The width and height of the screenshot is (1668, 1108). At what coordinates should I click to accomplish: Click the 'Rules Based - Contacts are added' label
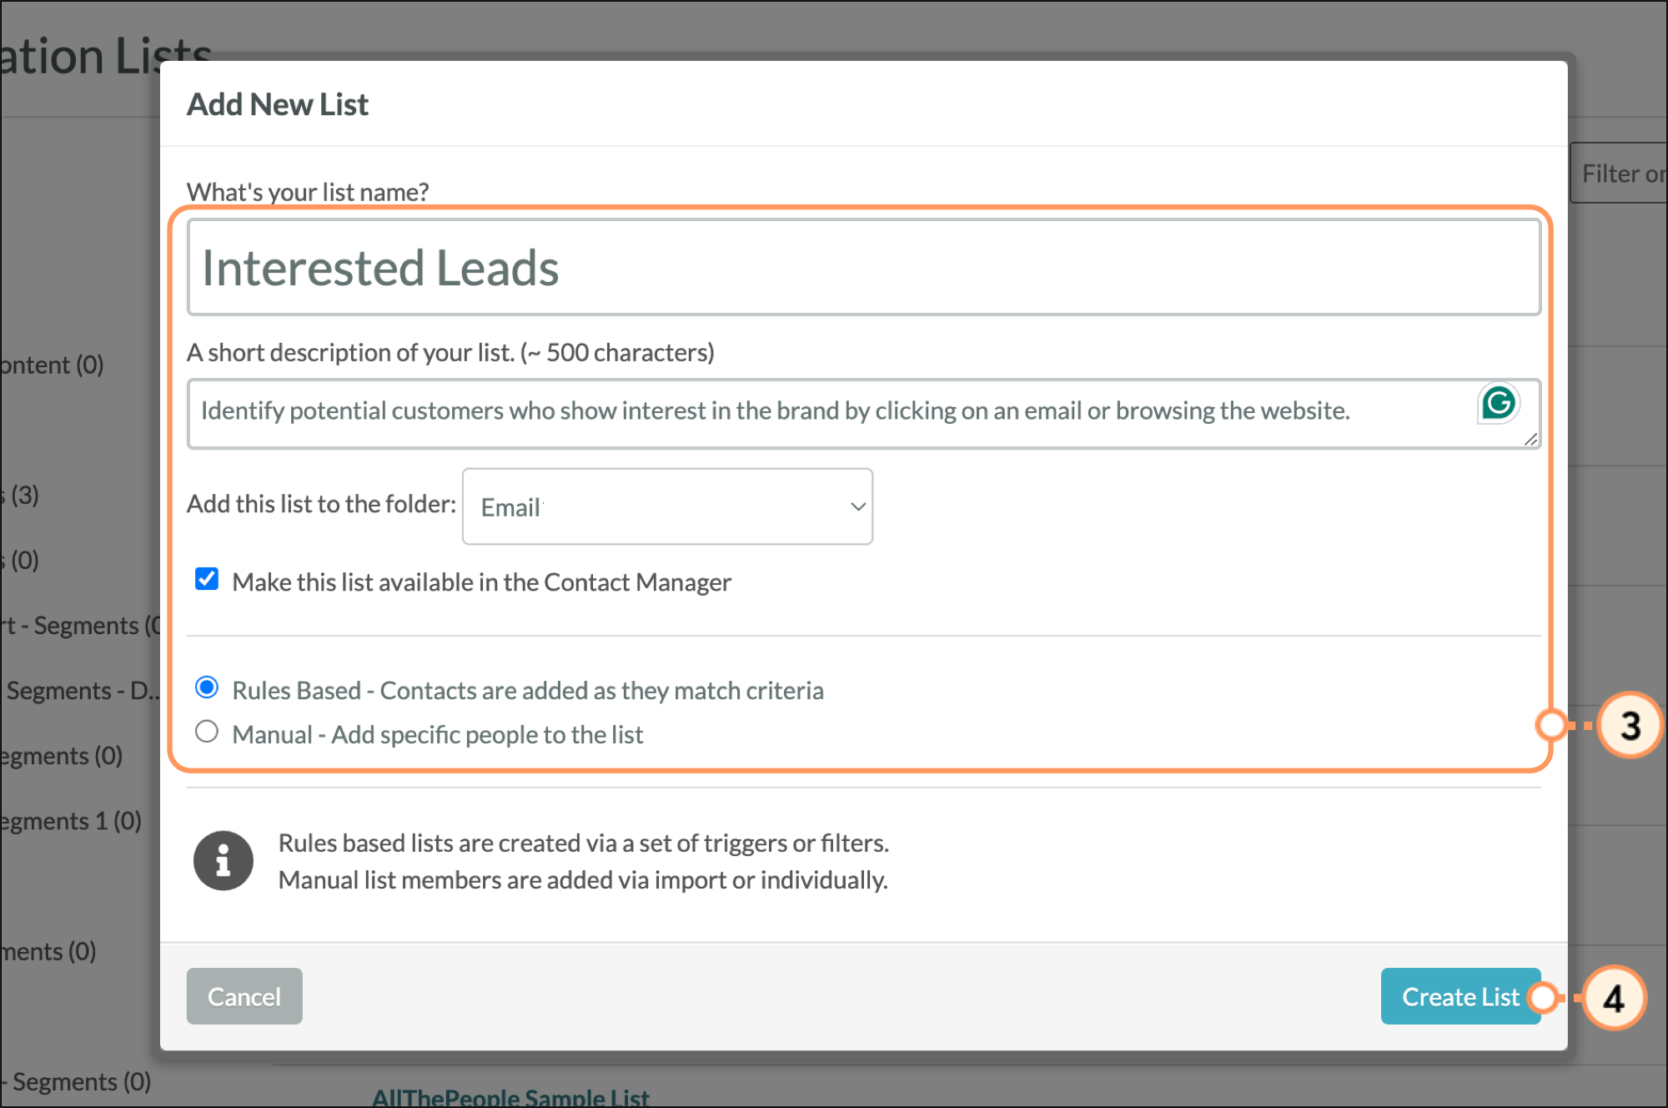pyautogui.click(x=527, y=691)
